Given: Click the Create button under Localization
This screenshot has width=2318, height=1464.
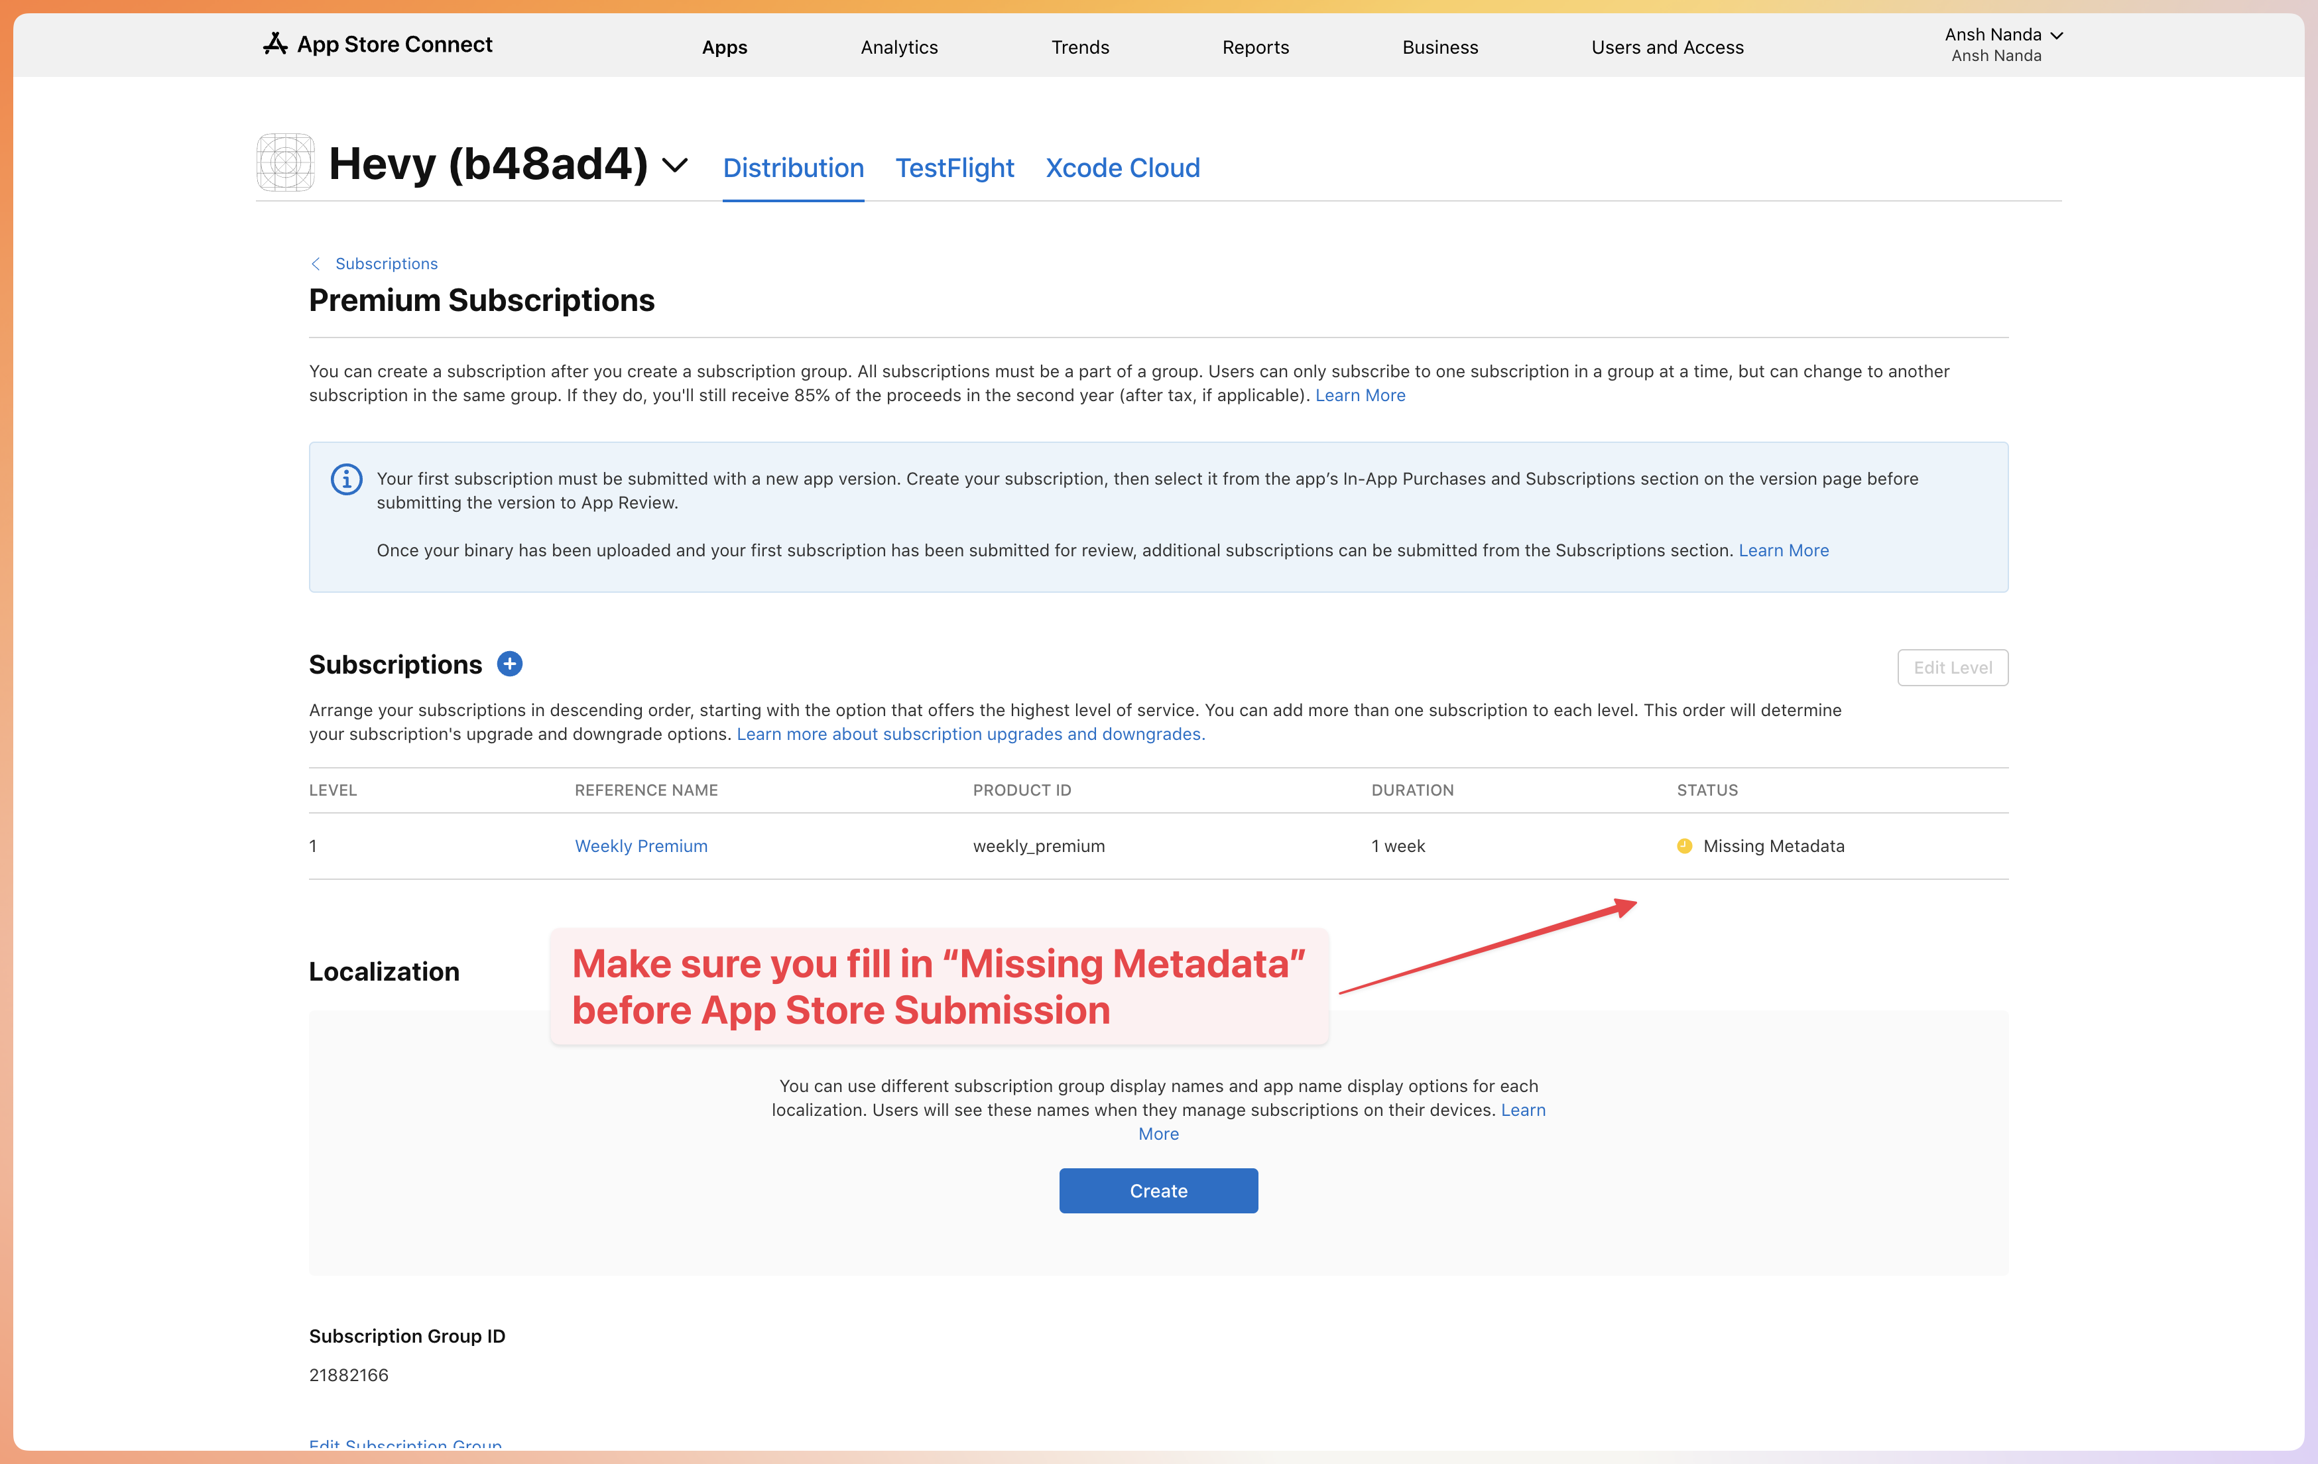Looking at the screenshot, I should (x=1158, y=1191).
